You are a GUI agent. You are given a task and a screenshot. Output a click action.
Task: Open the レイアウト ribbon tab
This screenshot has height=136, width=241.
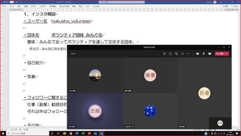pos(43,6)
